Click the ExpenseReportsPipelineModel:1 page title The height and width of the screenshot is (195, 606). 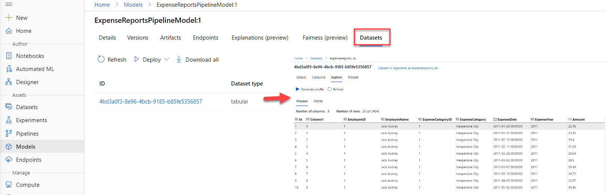click(x=148, y=20)
